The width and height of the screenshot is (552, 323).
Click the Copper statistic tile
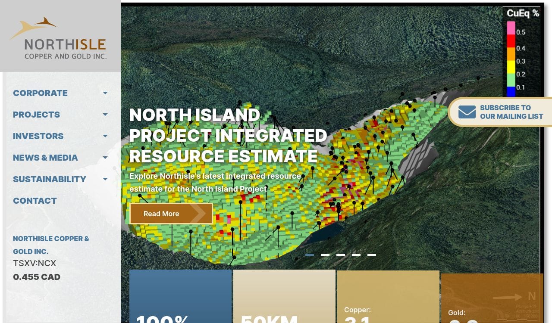point(388,297)
